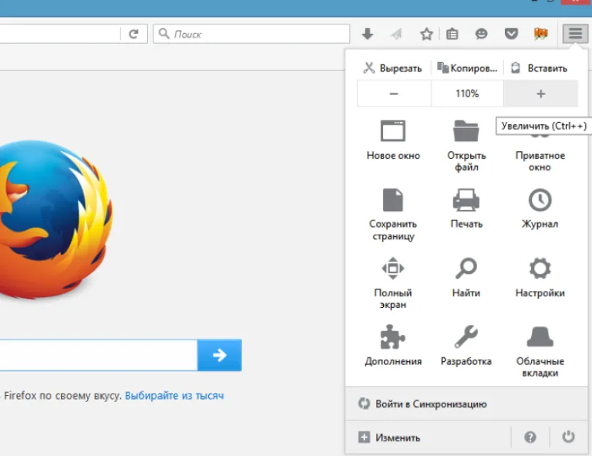Click the reload page button
Image resolution: width=592 pixels, height=456 pixels.
pos(133,34)
